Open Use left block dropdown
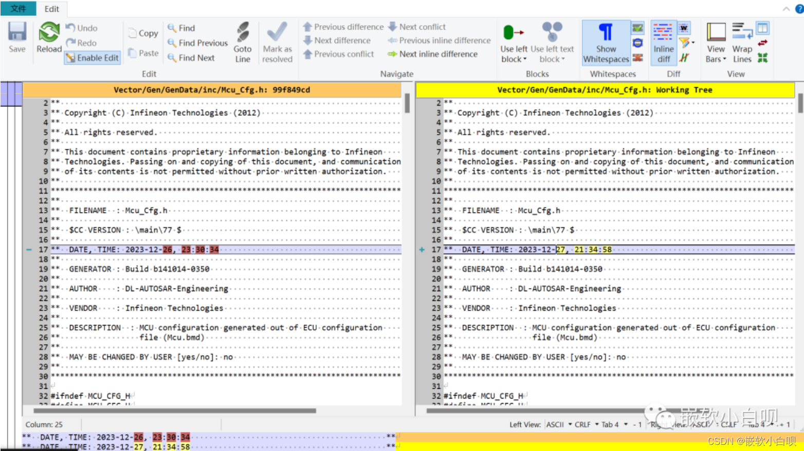The height and width of the screenshot is (451, 804). point(514,43)
